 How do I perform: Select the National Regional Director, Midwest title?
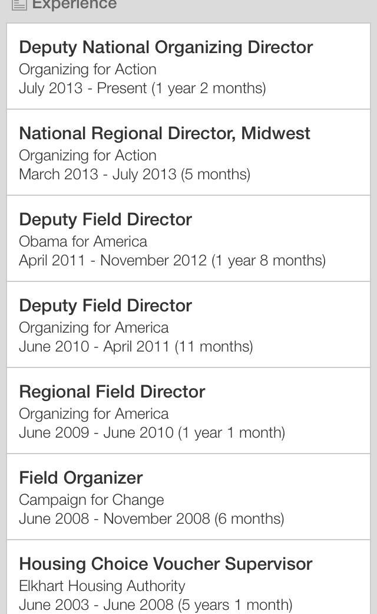pos(164,133)
